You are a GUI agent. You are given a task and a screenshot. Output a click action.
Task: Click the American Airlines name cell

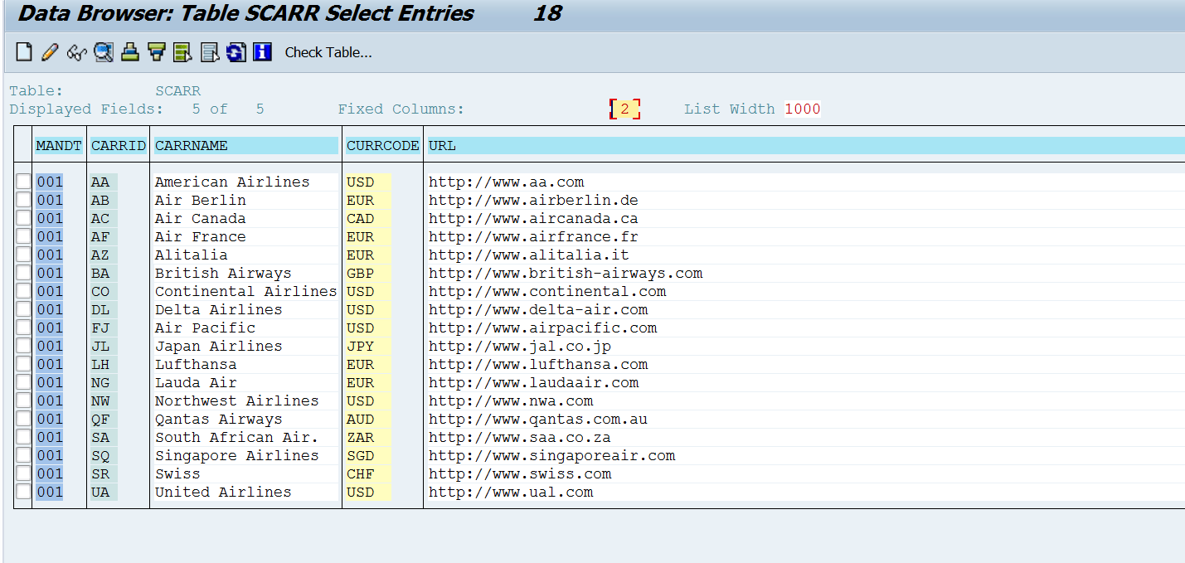point(246,182)
